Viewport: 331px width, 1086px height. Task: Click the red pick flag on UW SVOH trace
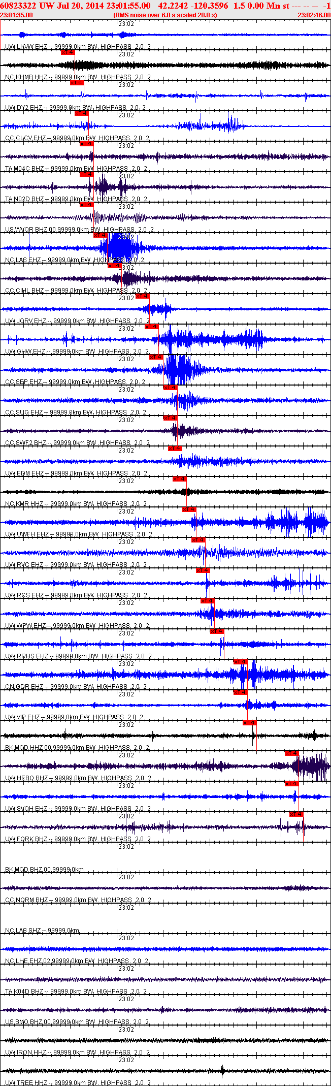[292, 783]
